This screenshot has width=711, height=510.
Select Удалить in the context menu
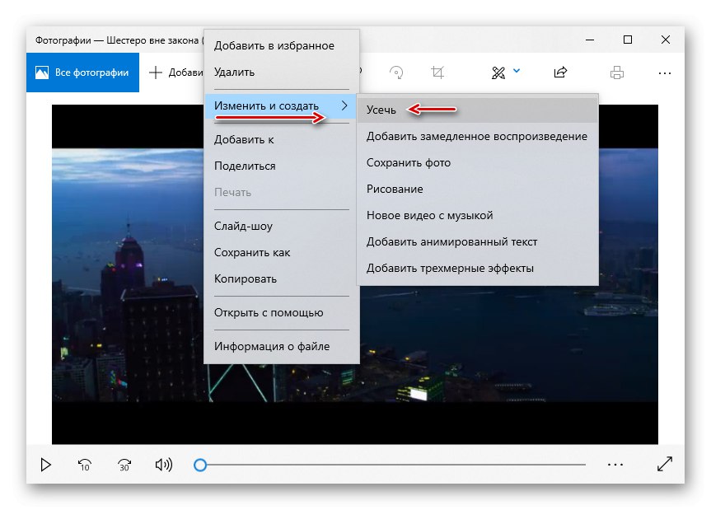click(282, 72)
